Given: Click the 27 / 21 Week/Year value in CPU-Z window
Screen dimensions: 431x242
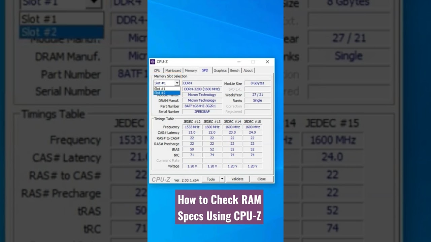Looking at the screenshot, I should pos(257,95).
